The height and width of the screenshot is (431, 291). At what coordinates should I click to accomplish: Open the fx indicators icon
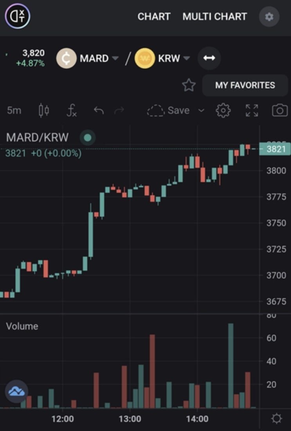click(x=72, y=111)
